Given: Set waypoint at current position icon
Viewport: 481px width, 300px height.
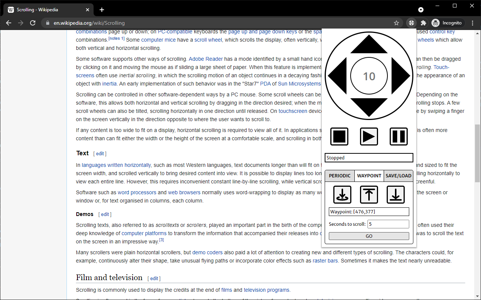Looking at the screenshot, I should click(x=342, y=195).
